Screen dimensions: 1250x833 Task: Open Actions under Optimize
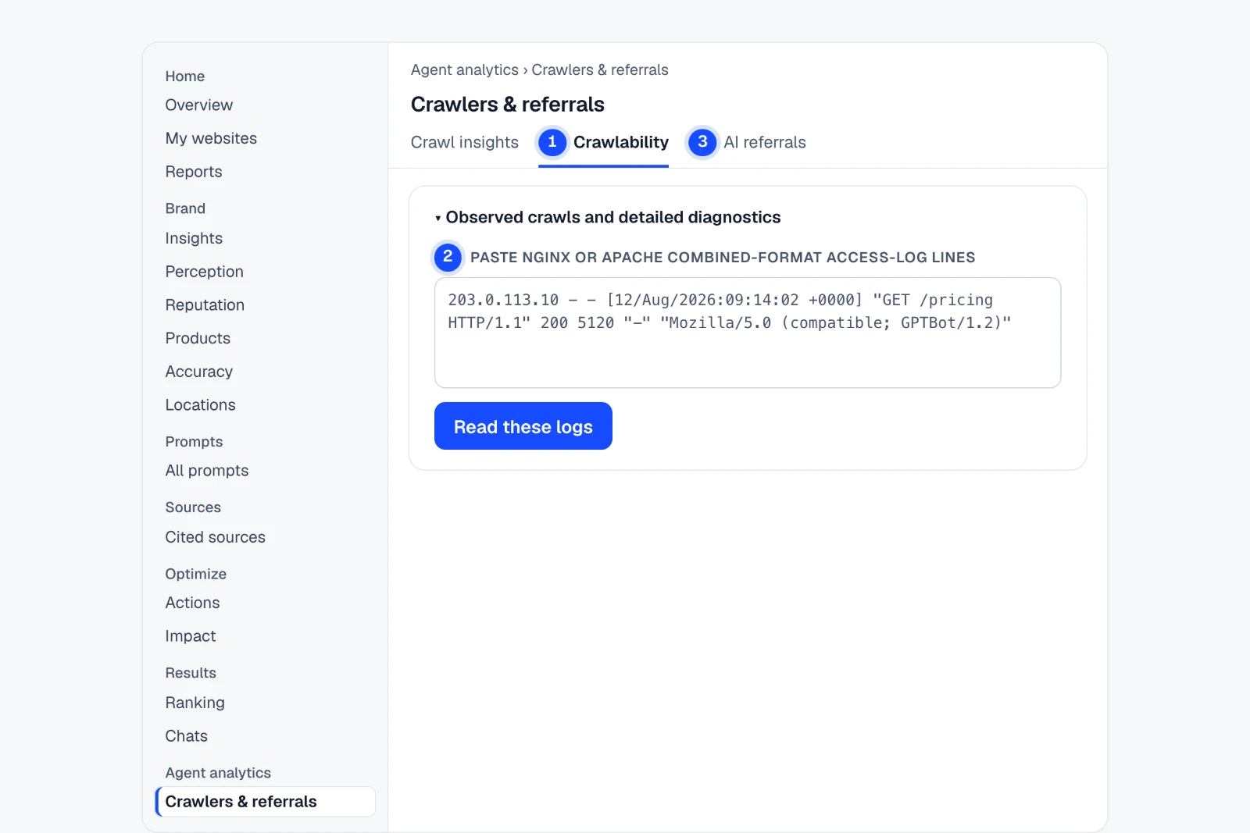(193, 603)
